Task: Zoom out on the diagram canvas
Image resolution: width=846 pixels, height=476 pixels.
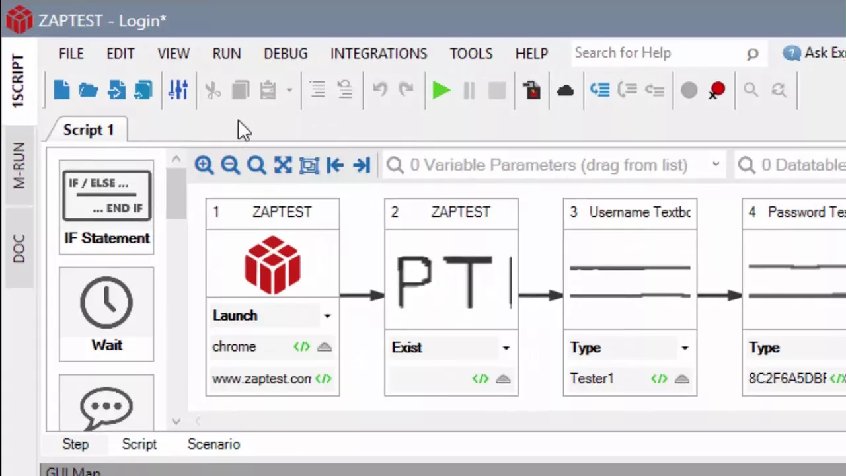Action: [x=231, y=165]
